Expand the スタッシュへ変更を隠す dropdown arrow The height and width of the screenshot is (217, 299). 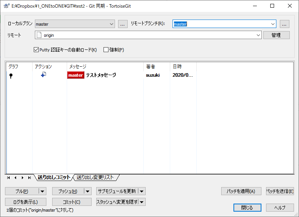[142, 202]
